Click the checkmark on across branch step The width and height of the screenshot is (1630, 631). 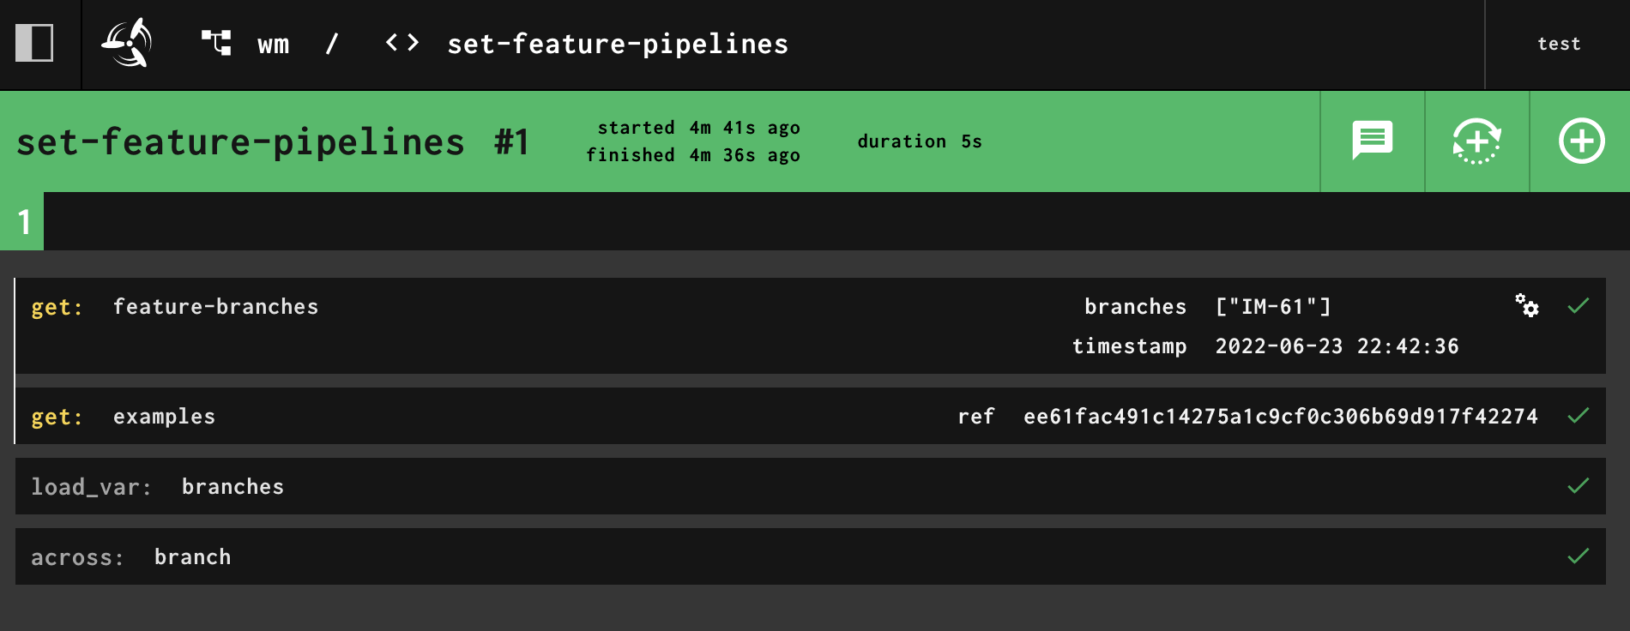pos(1579,556)
